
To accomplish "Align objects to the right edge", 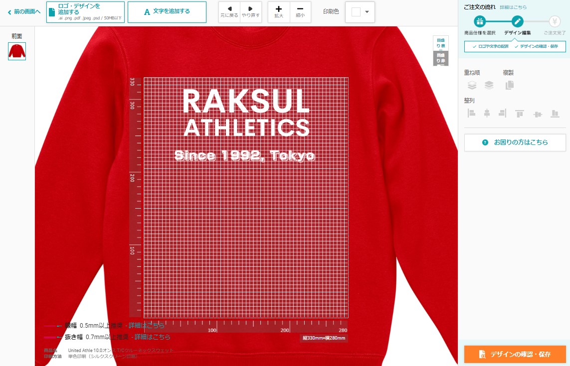I will point(502,114).
